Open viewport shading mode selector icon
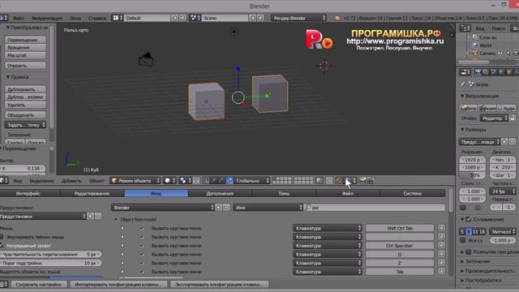The height and width of the screenshot is (292, 519). coord(169,180)
